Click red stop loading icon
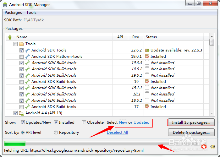The image size is (220, 157). tap(204, 147)
